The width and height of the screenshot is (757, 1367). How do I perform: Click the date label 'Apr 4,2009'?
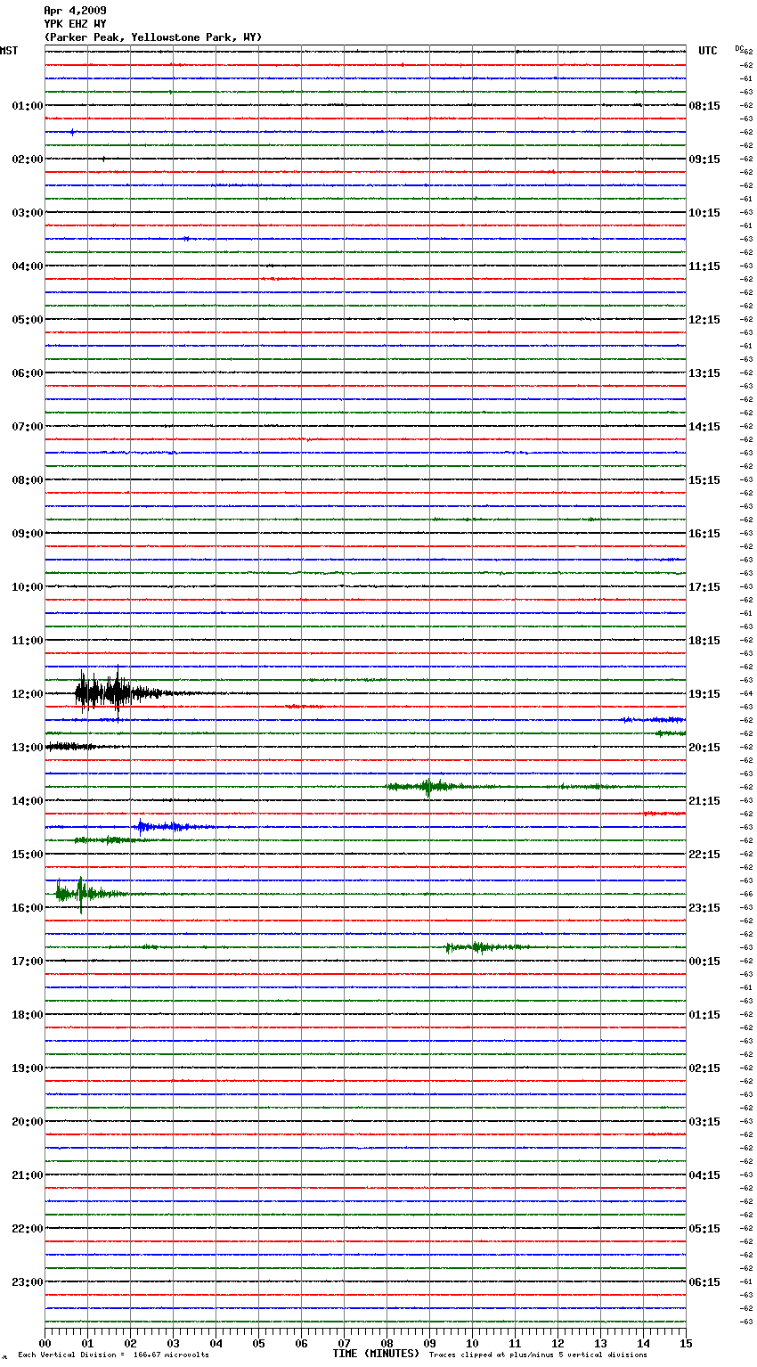(x=75, y=11)
